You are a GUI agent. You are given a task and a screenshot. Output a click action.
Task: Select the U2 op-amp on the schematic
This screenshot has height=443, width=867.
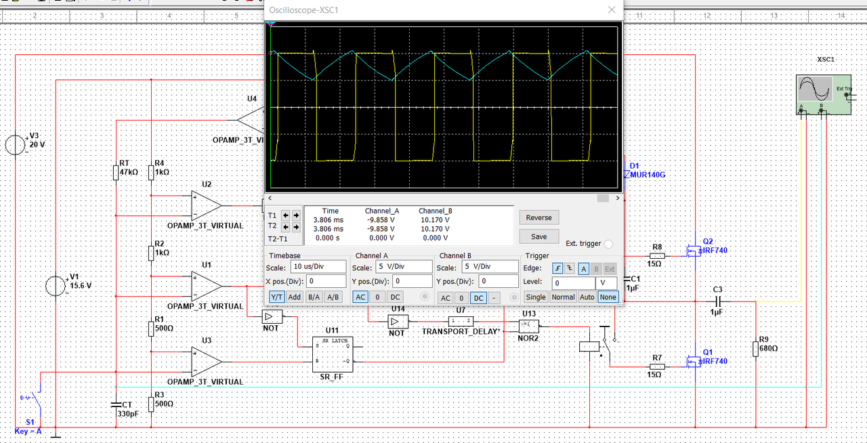click(207, 205)
